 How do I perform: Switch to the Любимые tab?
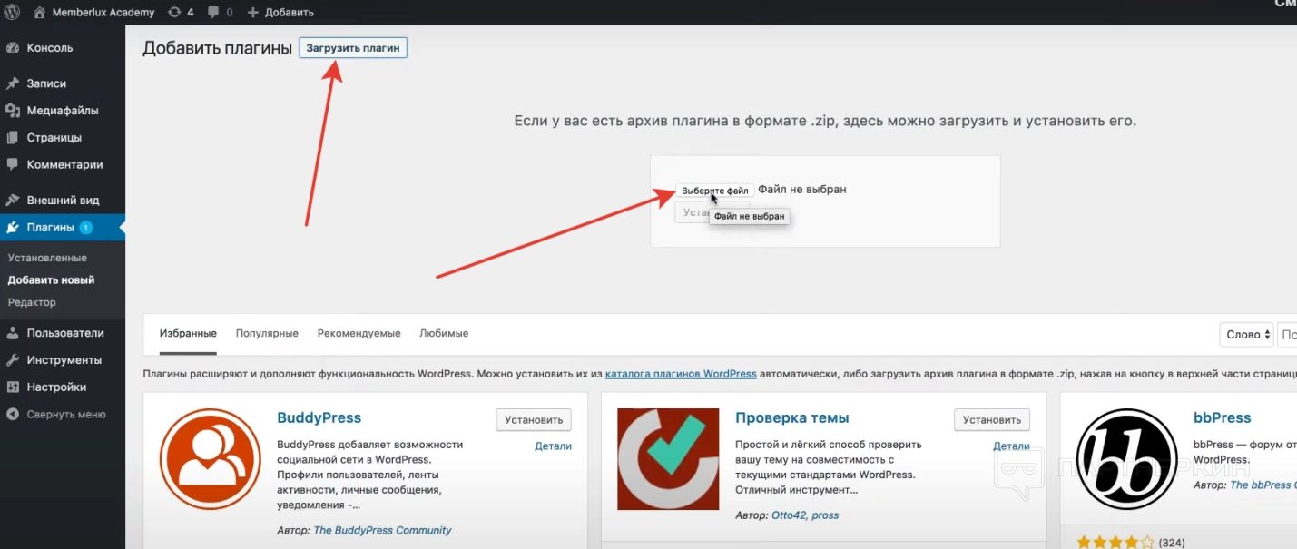[x=444, y=333]
